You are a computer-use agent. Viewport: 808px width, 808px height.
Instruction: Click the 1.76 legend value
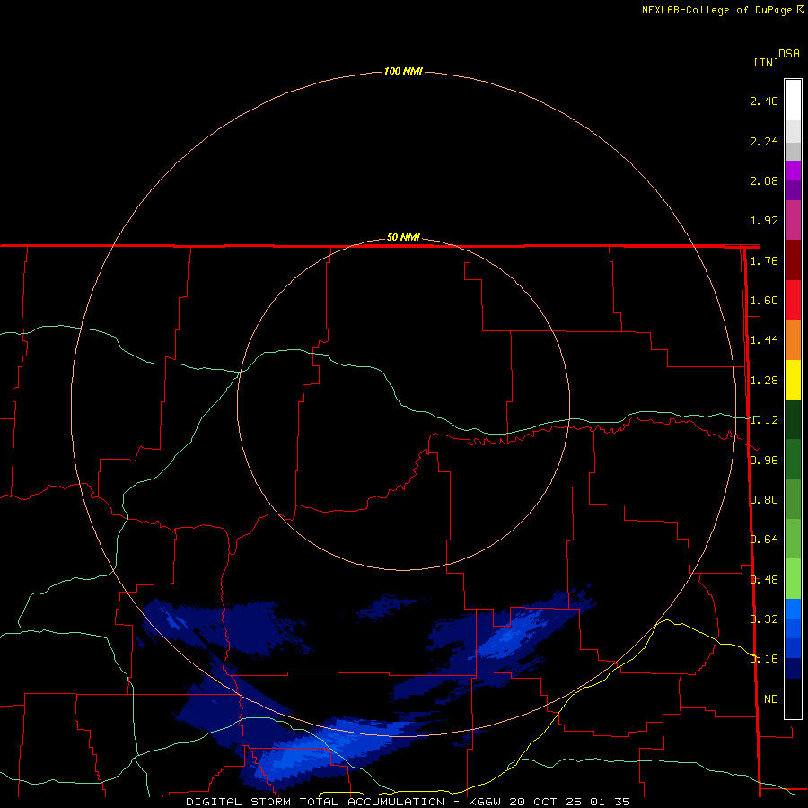tap(764, 260)
